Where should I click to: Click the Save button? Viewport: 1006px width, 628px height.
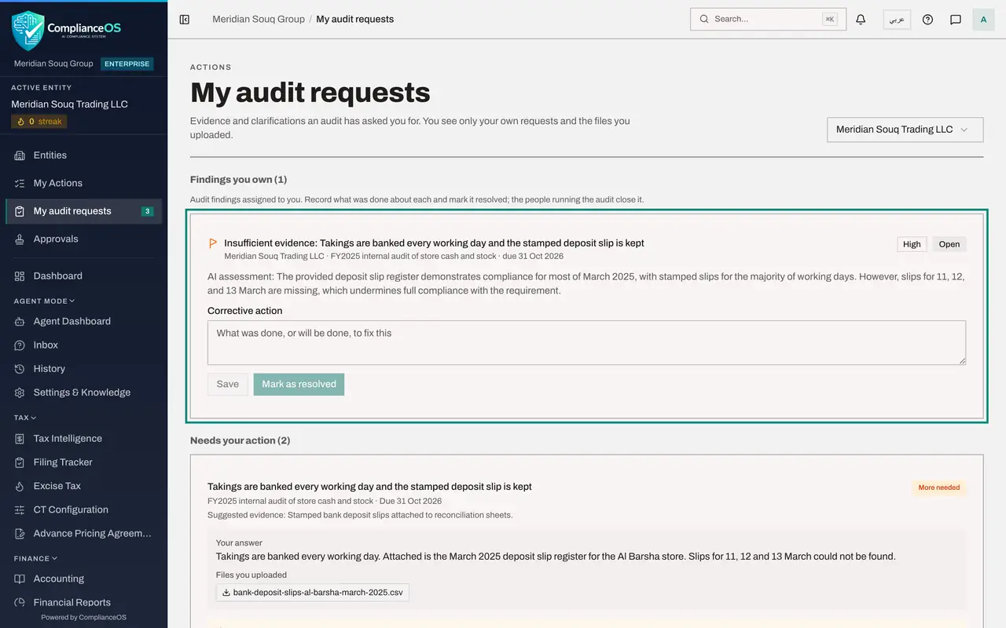point(227,384)
